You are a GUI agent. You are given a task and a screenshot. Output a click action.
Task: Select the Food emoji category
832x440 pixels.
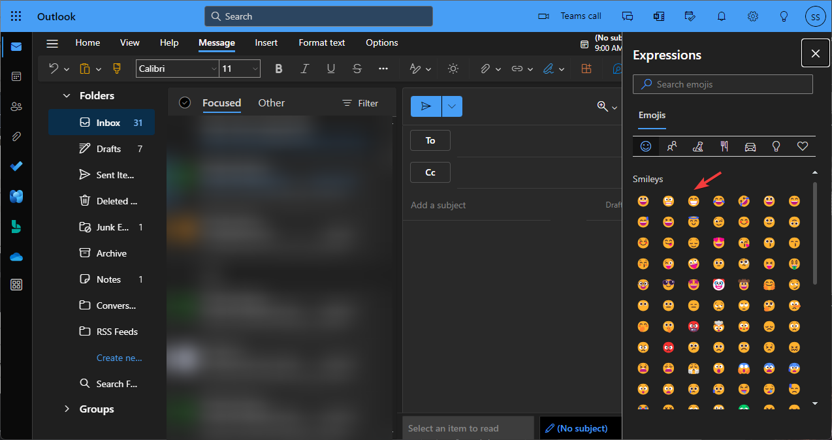tap(724, 146)
